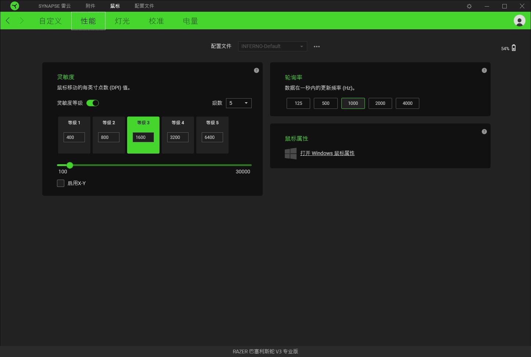Image resolution: width=531 pixels, height=357 pixels.
Task: Click the DPI sensitivity slider handle
Action: point(70,165)
